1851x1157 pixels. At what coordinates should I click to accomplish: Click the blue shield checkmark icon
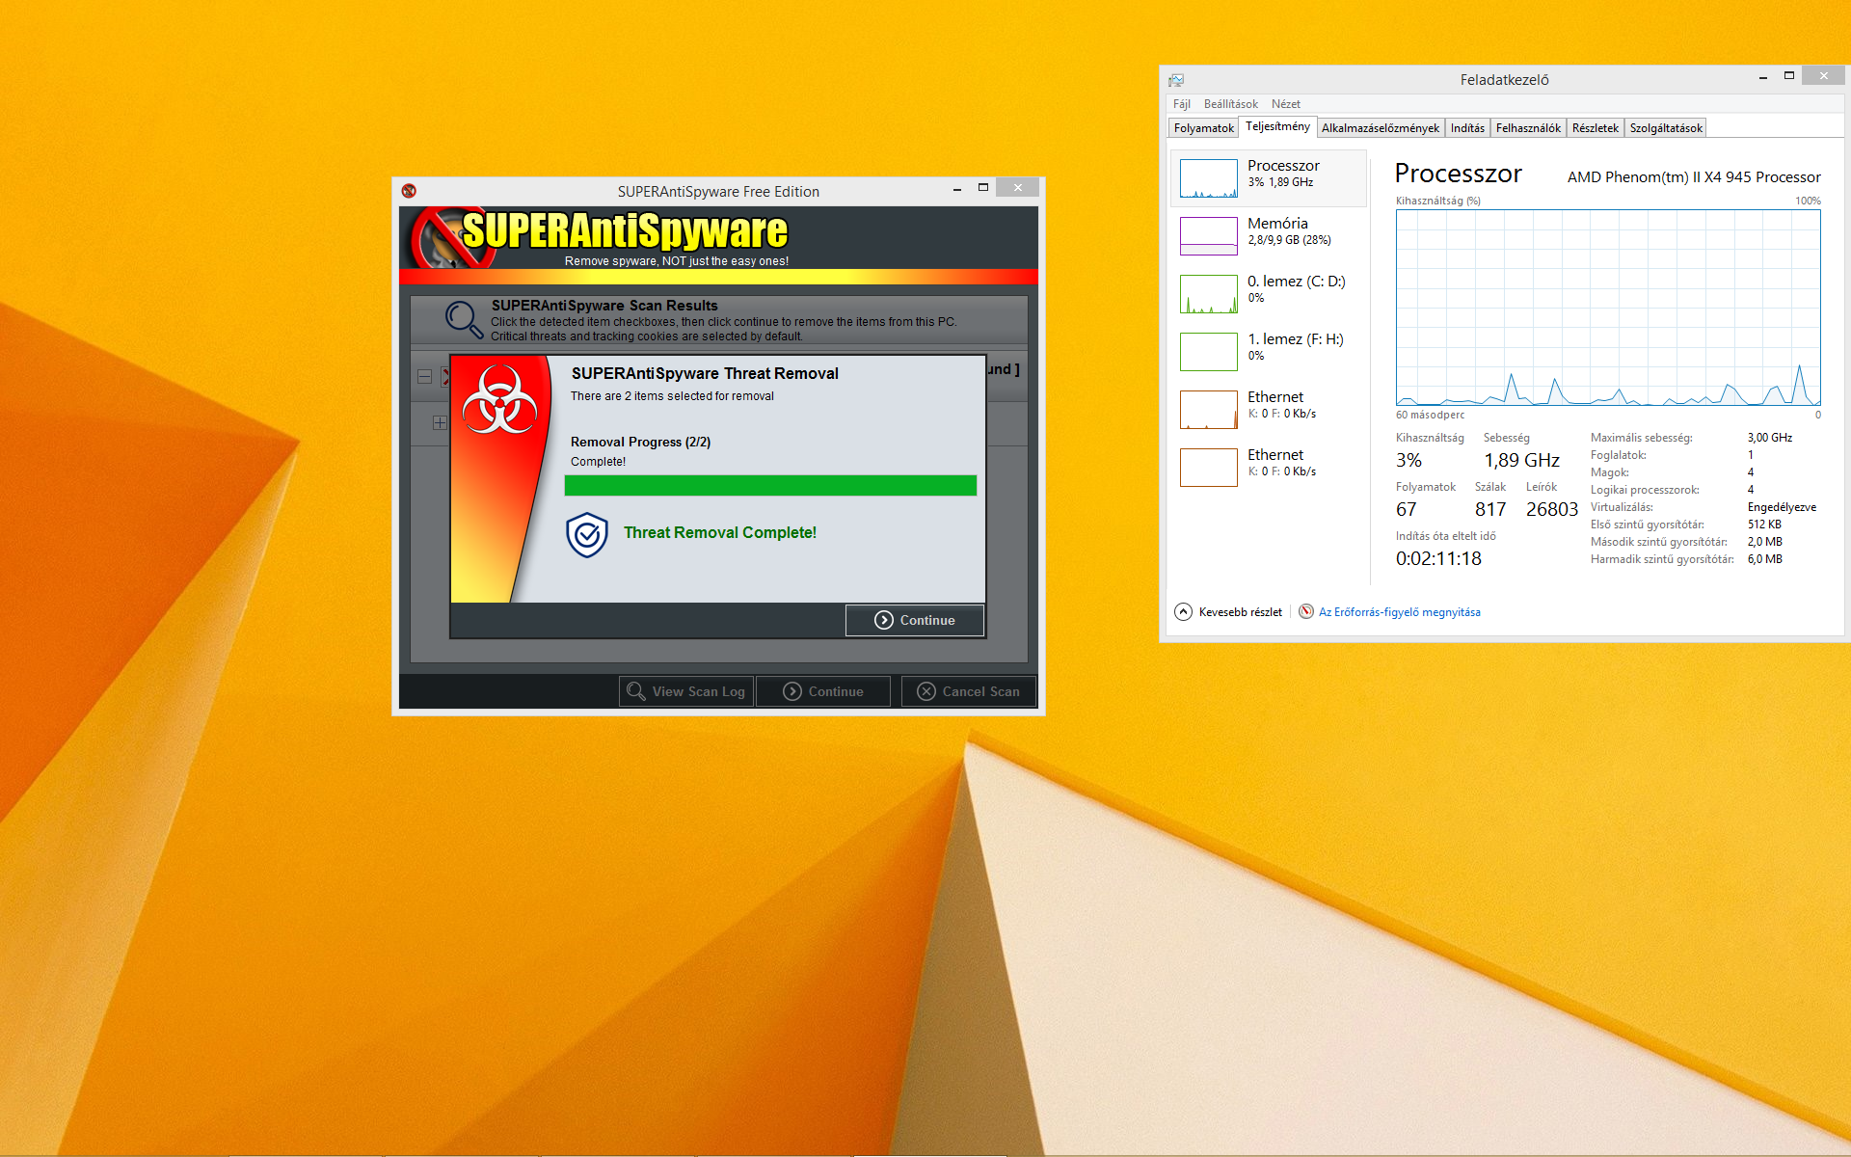pyautogui.click(x=586, y=535)
